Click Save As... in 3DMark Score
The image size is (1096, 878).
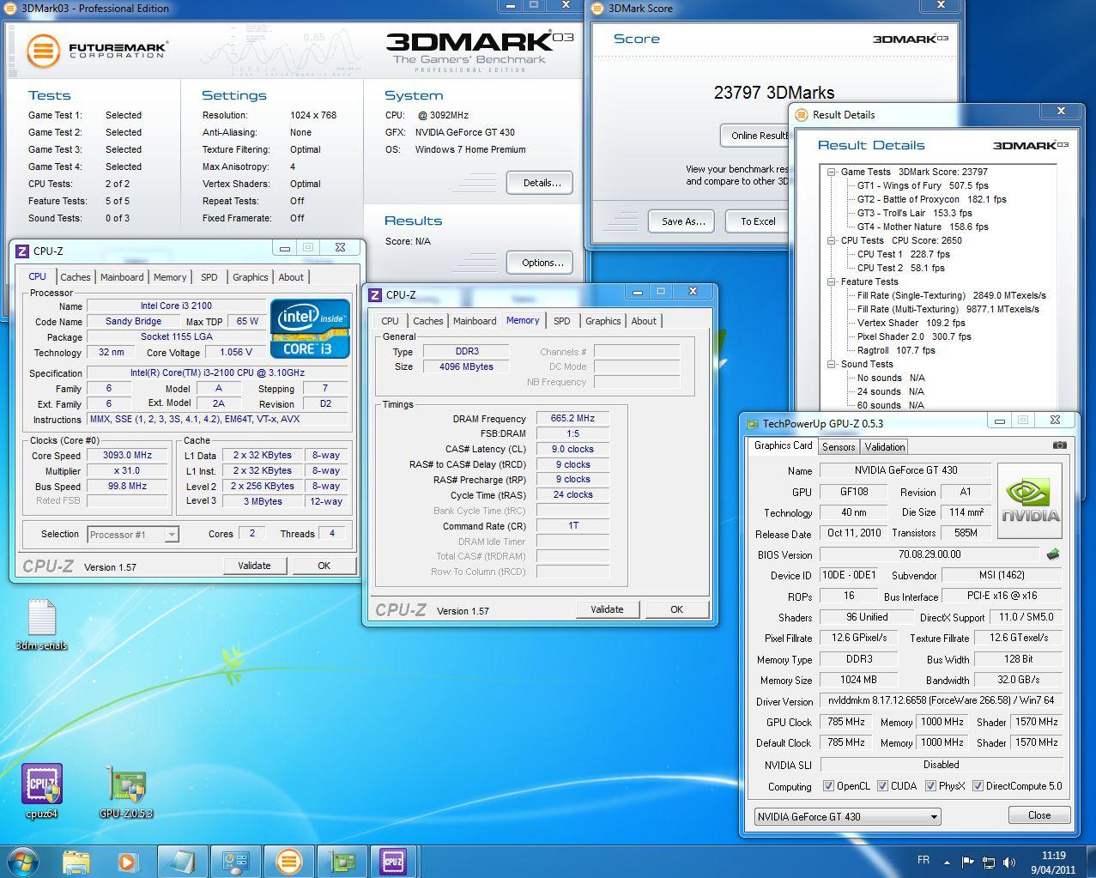coord(682,221)
